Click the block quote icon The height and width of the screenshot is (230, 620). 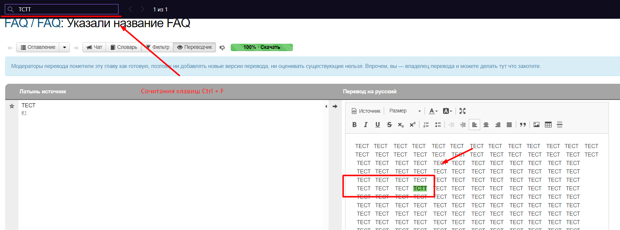tap(522, 125)
